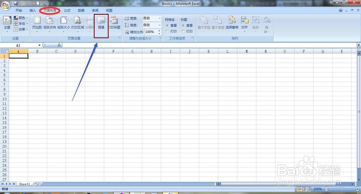The height and width of the screenshot is (194, 361).
Task: Open the paper Size (纸张大小) menu
Action: [x=64, y=24]
